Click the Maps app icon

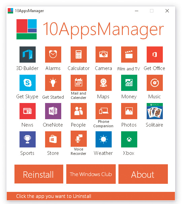[x=104, y=83]
